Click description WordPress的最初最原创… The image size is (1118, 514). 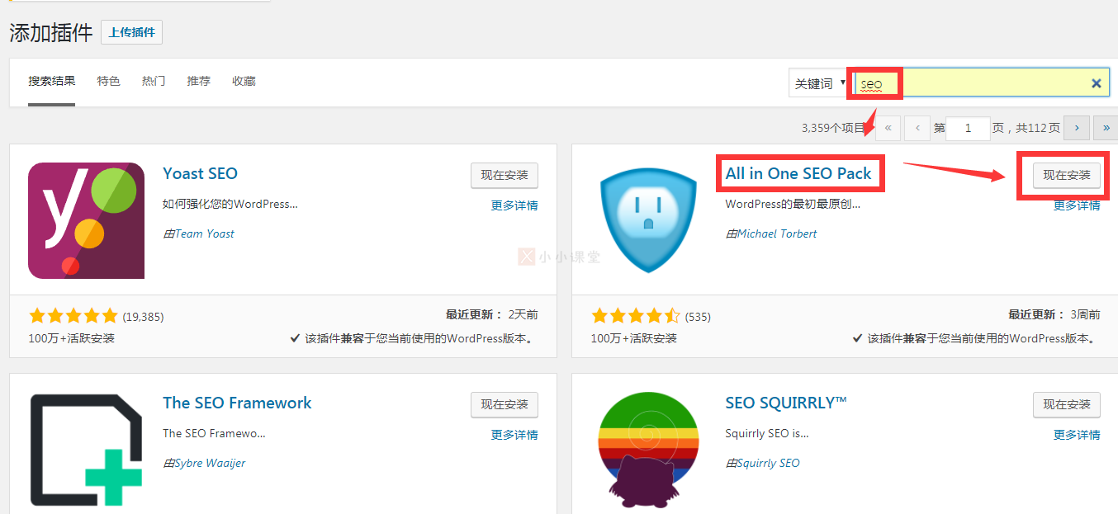(793, 204)
